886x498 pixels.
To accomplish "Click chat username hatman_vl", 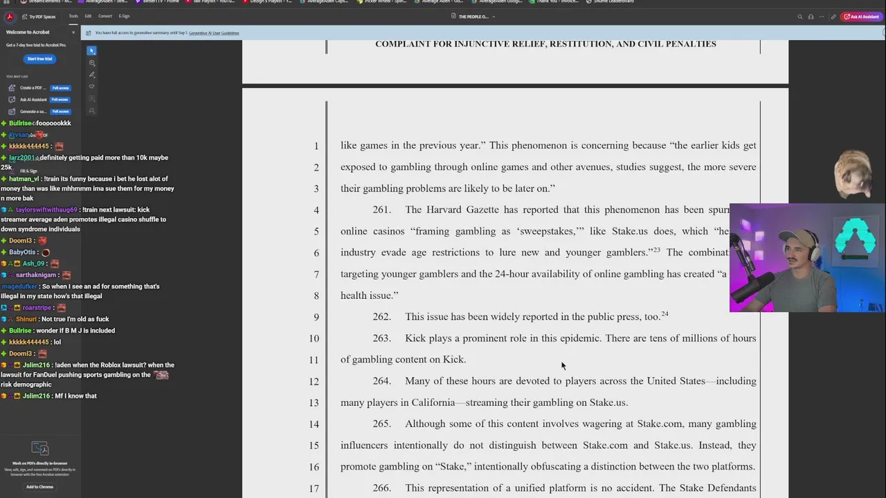I will [x=24, y=178].
